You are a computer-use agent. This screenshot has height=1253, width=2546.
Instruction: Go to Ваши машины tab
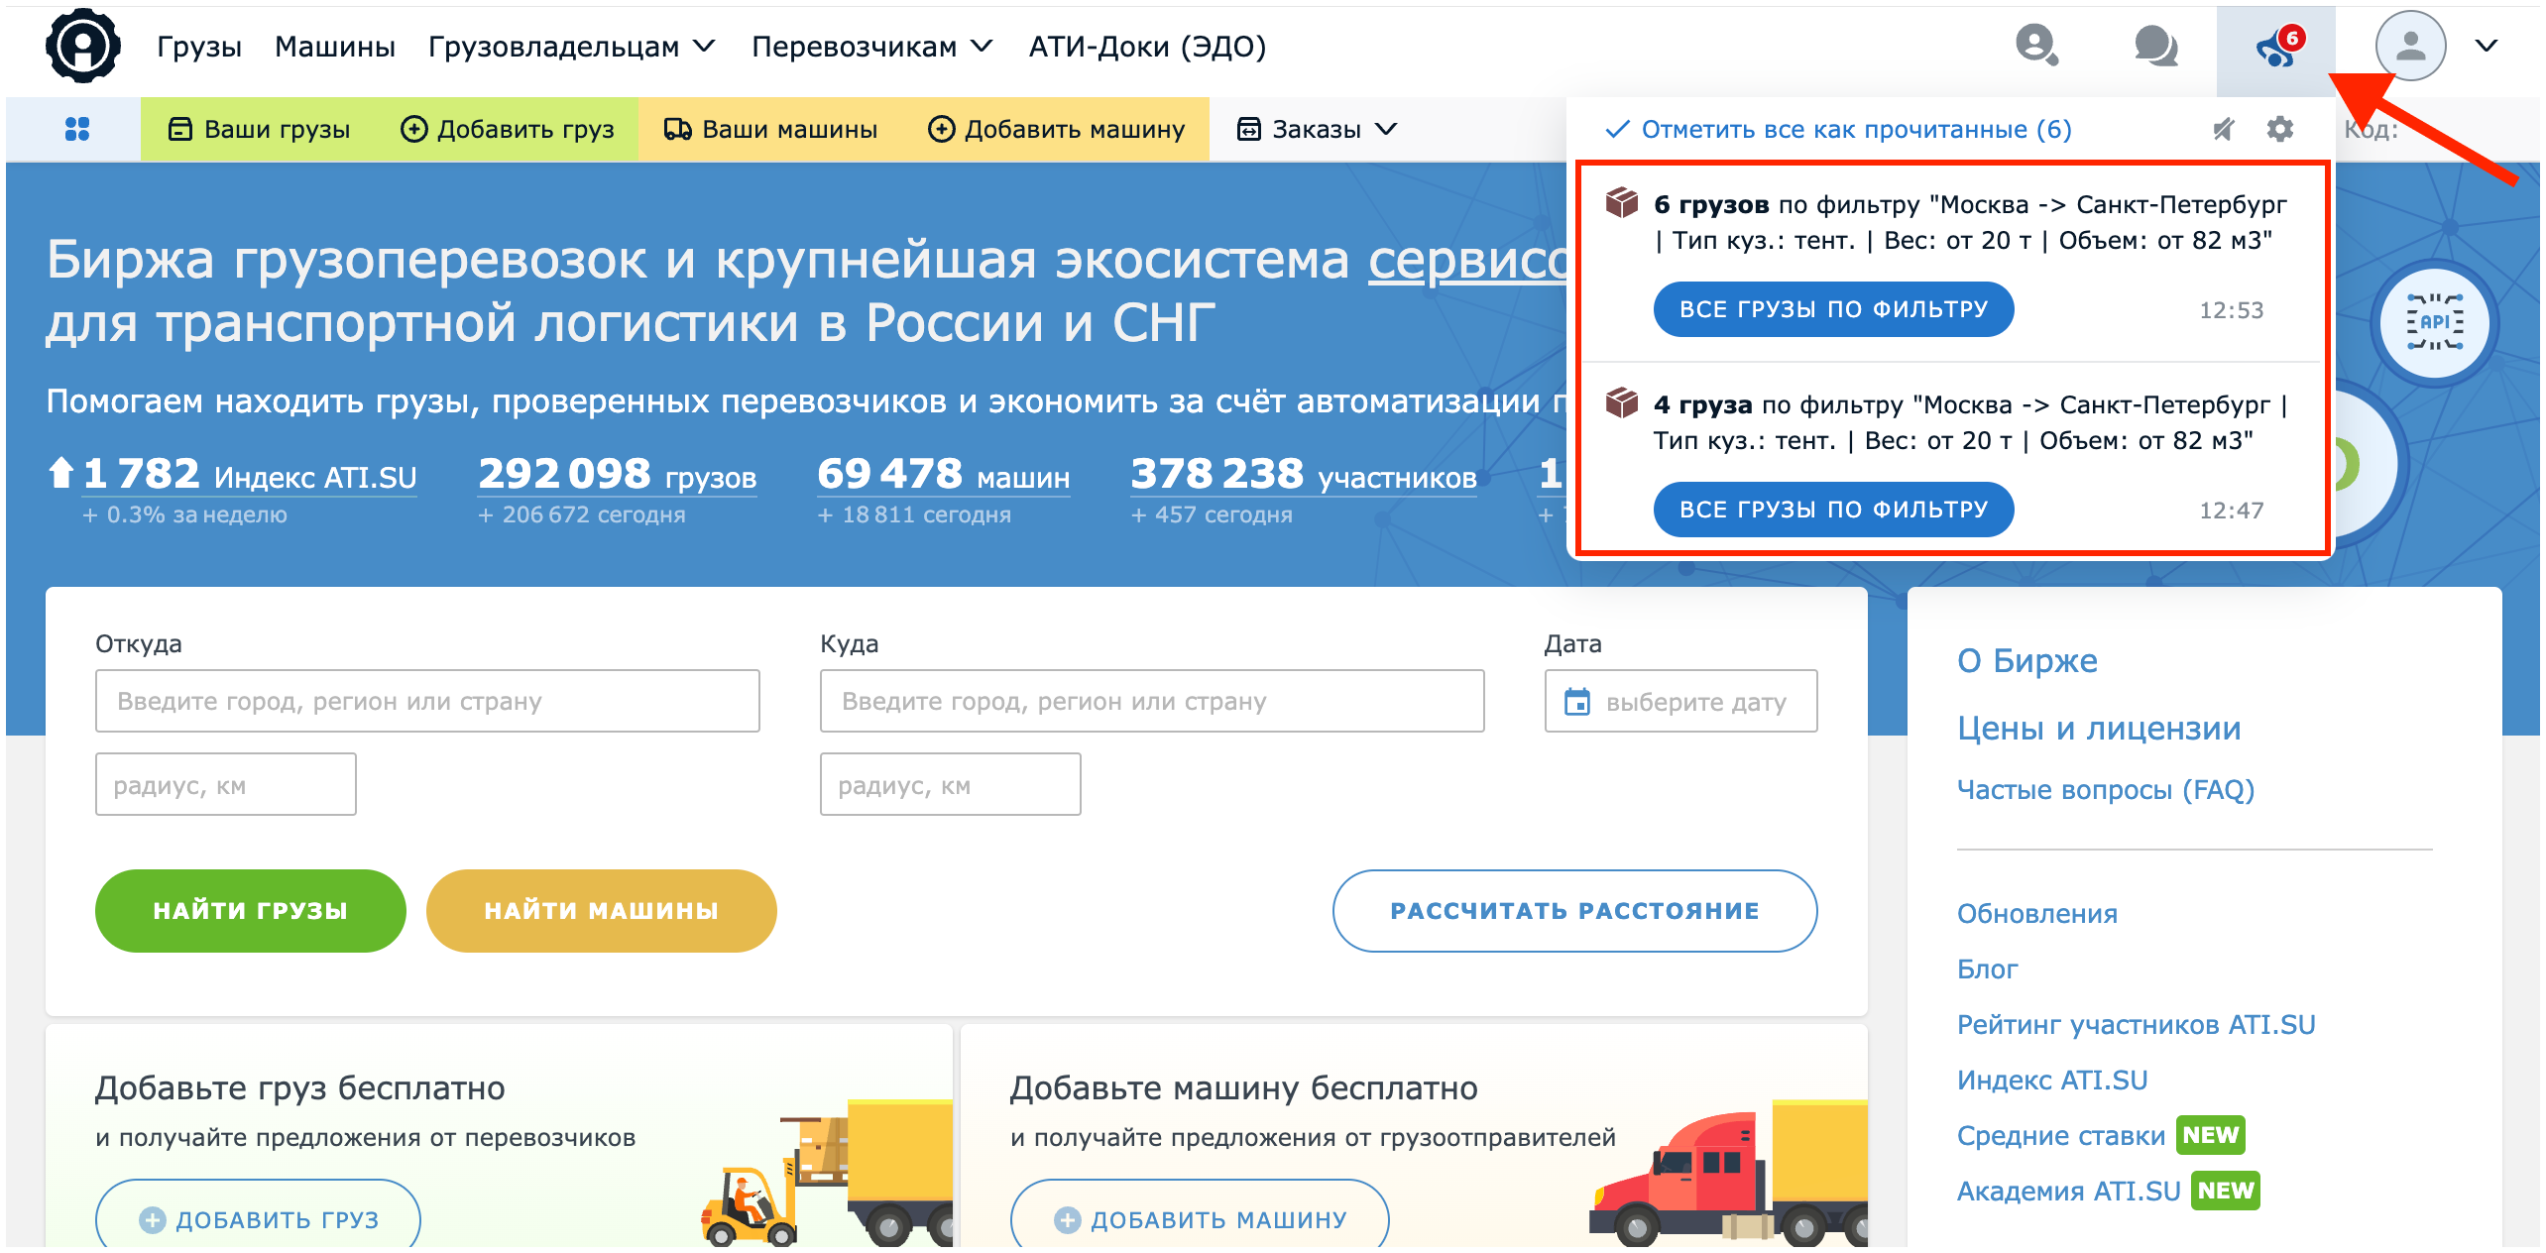click(x=770, y=129)
